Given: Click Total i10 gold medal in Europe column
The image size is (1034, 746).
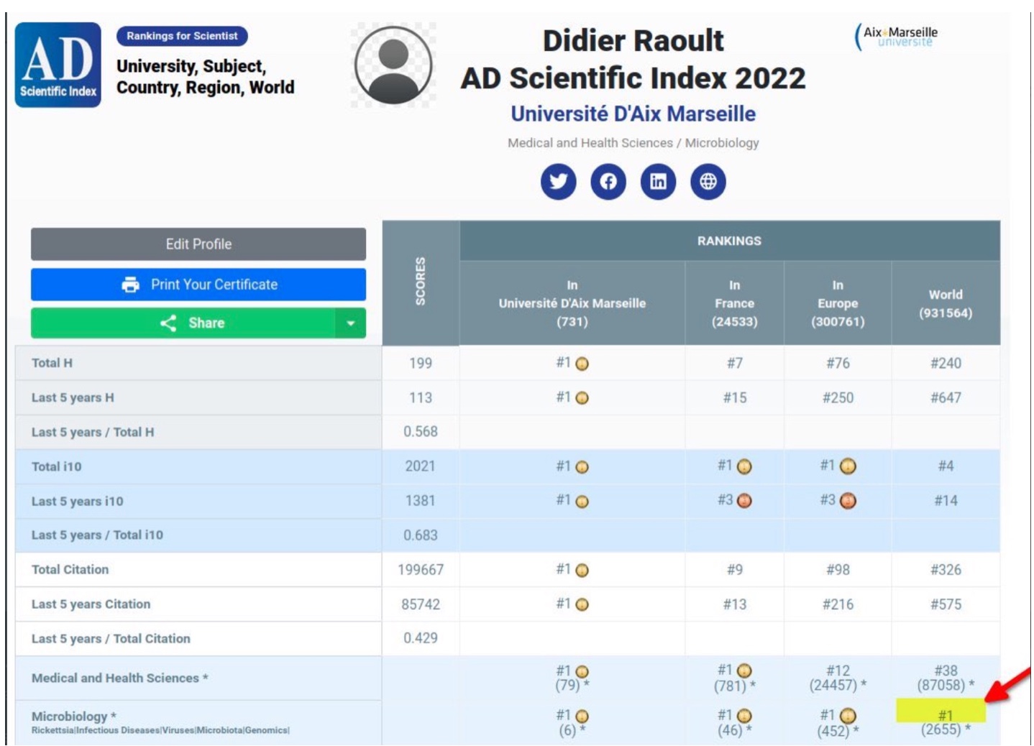Looking at the screenshot, I should pos(848,466).
